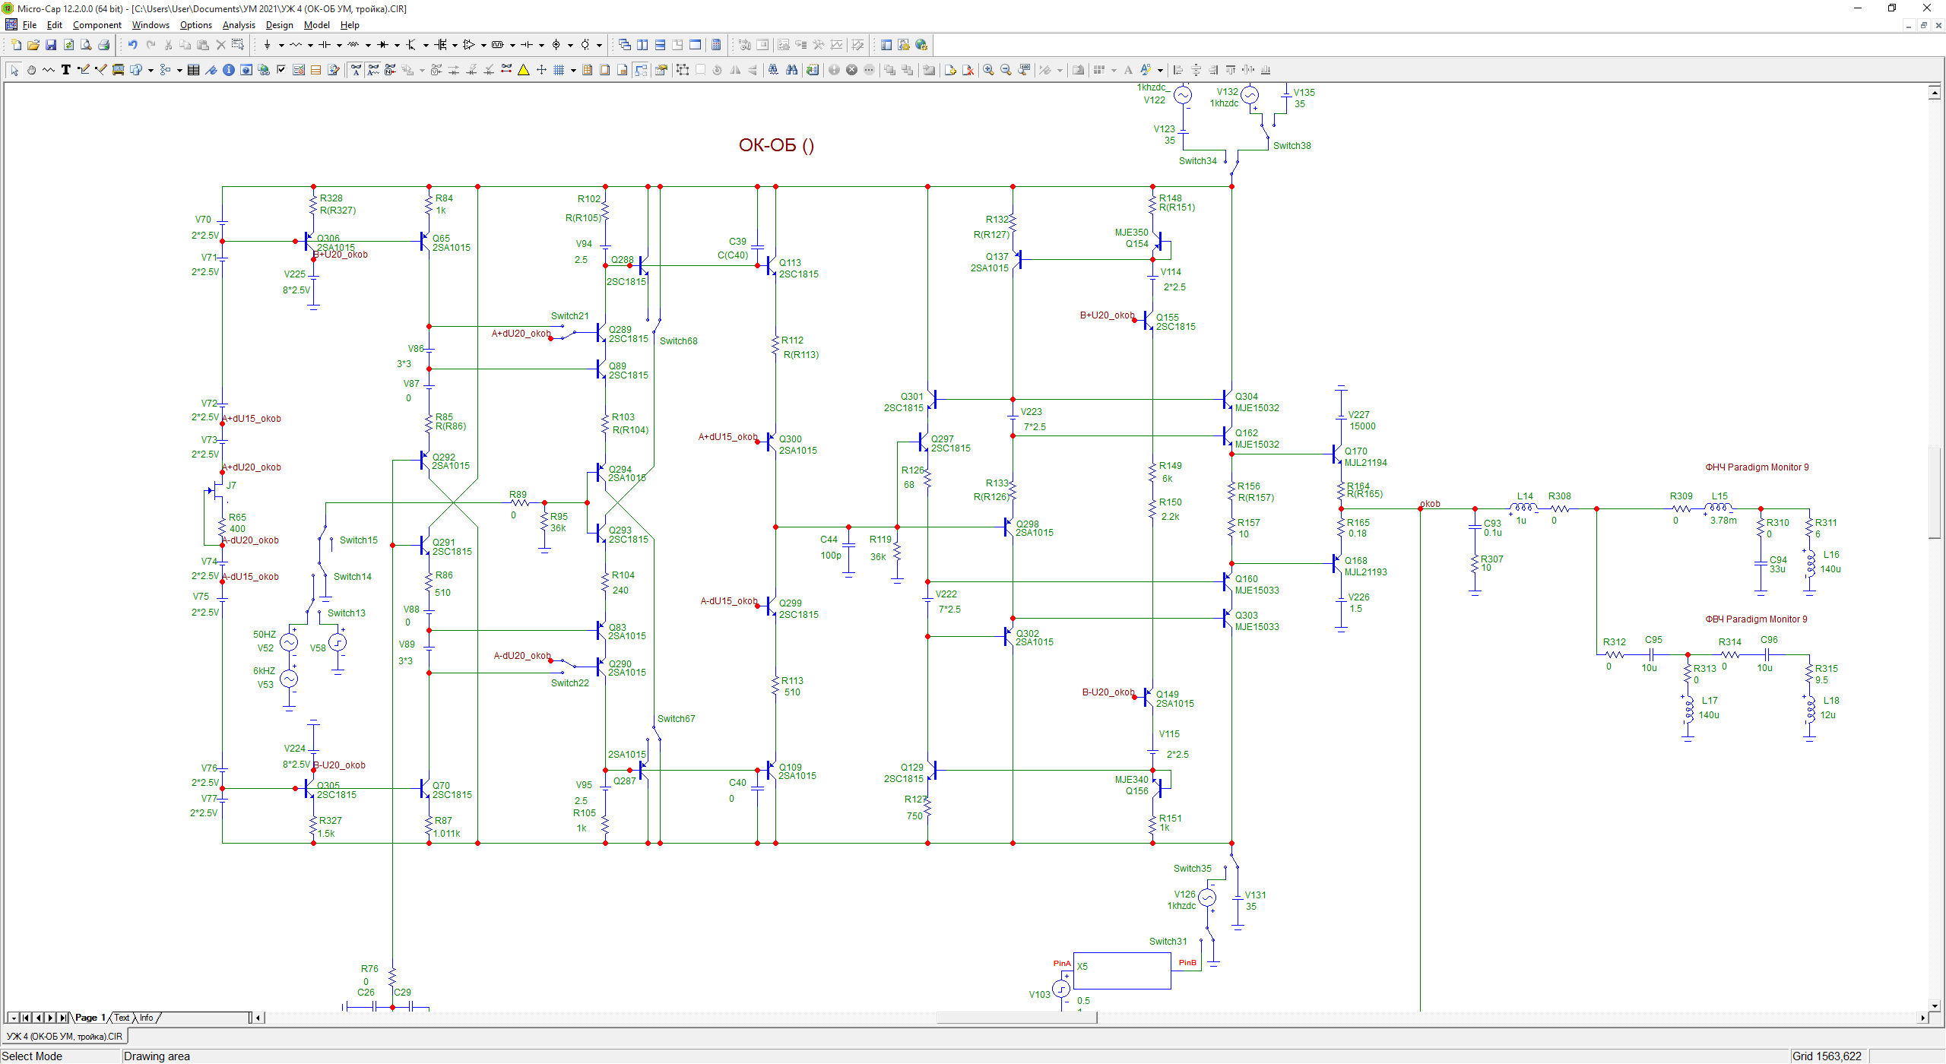Viewport: 1946px width, 1064px height.
Task: Expand the dropdown next to grid icon
Action: 572,70
